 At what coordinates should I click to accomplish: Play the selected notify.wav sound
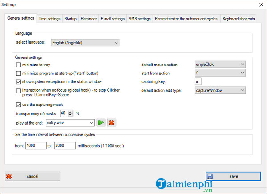pyautogui.click(x=101, y=123)
